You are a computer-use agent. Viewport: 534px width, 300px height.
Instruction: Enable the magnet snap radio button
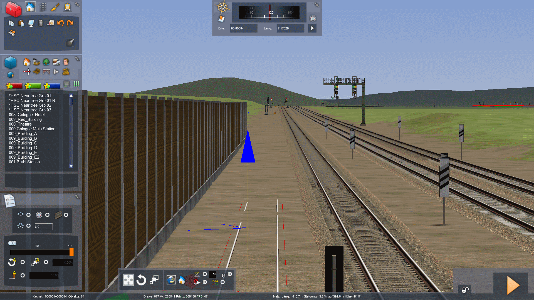click(205, 282)
